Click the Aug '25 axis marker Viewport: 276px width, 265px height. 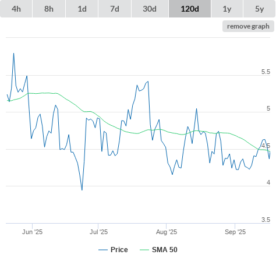tap(167, 232)
